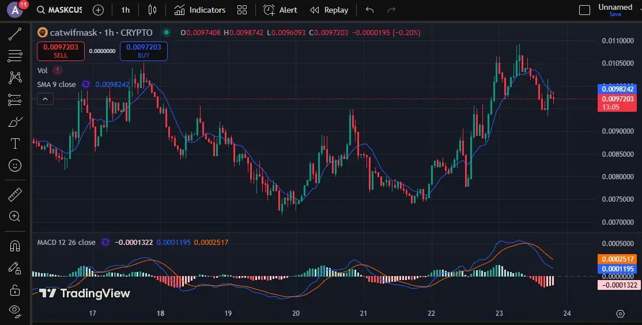Activate the zoom in tool
642x325 pixels.
tap(15, 217)
